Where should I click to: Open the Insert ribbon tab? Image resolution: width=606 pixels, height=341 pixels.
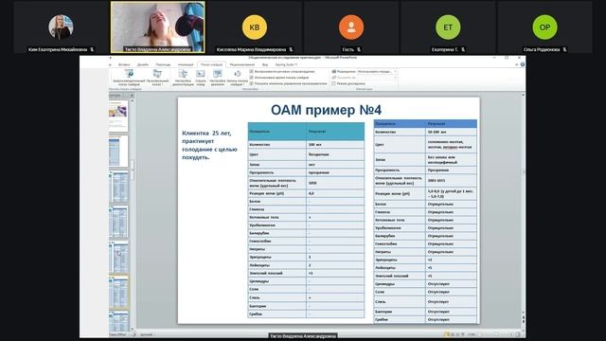pos(124,64)
